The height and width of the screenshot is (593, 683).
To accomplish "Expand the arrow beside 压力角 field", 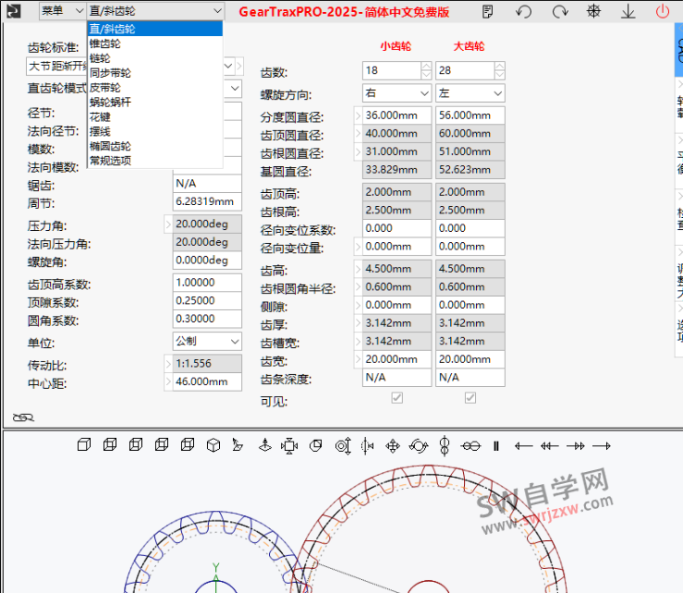I will 168,224.
